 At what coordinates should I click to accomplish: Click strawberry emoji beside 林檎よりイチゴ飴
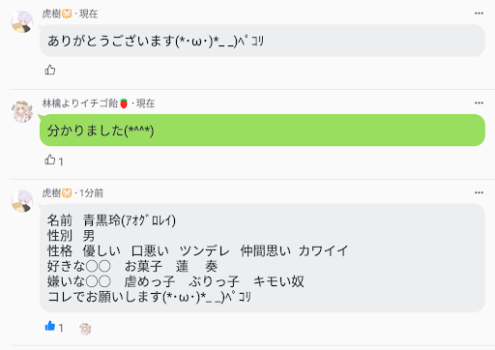tap(124, 103)
